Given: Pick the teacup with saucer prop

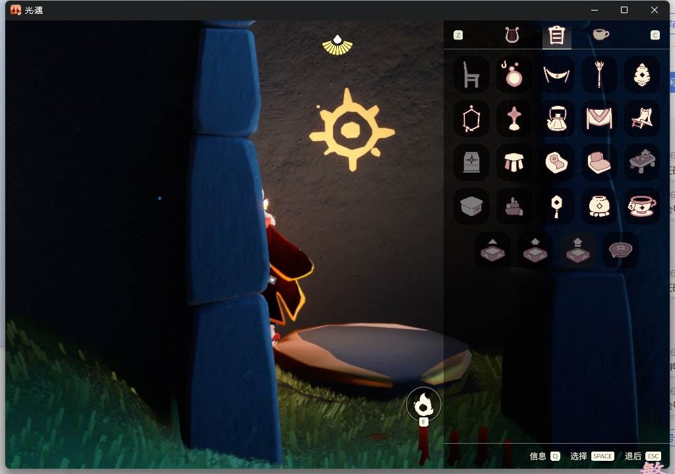Looking at the screenshot, I should click(642, 206).
